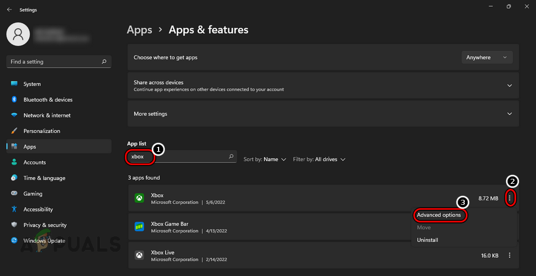Open the Gaming settings page
The width and height of the screenshot is (536, 276).
(x=33, y=194)
